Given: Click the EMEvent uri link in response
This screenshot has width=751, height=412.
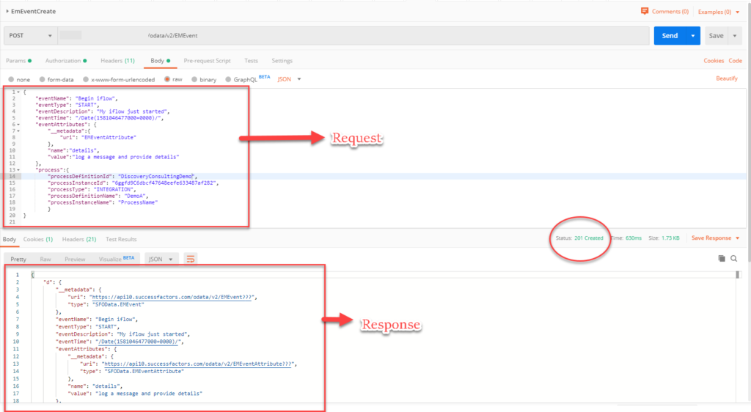Looking at the screenshot, I should coord(172,297).
